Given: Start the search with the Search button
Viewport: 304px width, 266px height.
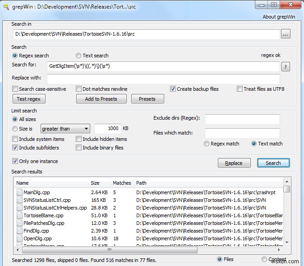Looking at the screenshot, I should 273,163.
